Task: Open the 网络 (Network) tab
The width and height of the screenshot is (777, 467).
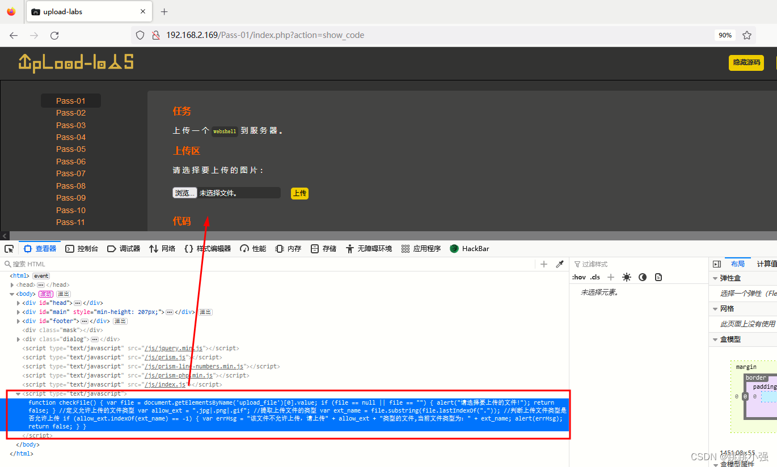Action: pyautogui.click(x=162, y=249)
